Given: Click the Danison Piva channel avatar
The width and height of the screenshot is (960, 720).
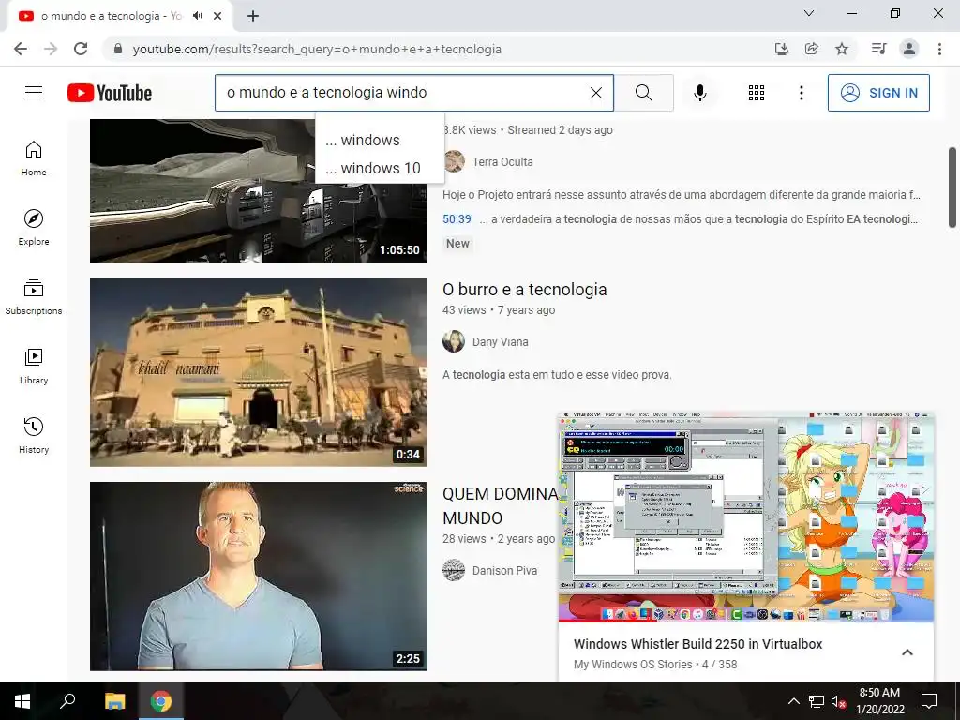Looking at the screenshot, I should click(454, 570).
